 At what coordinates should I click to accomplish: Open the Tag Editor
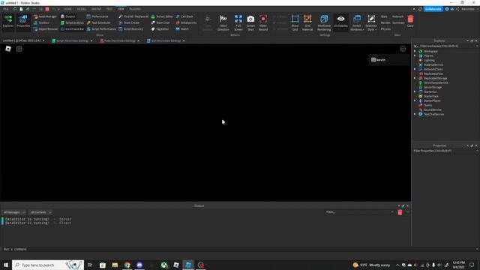click(160, 29)
